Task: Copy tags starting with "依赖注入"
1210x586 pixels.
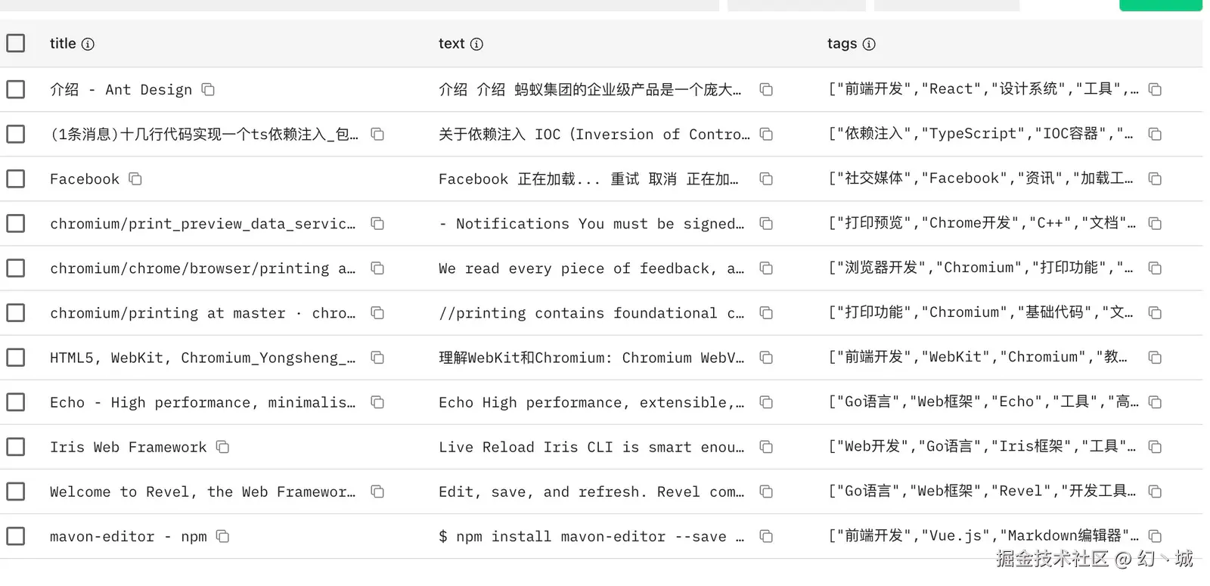Action: point(1155,135)
